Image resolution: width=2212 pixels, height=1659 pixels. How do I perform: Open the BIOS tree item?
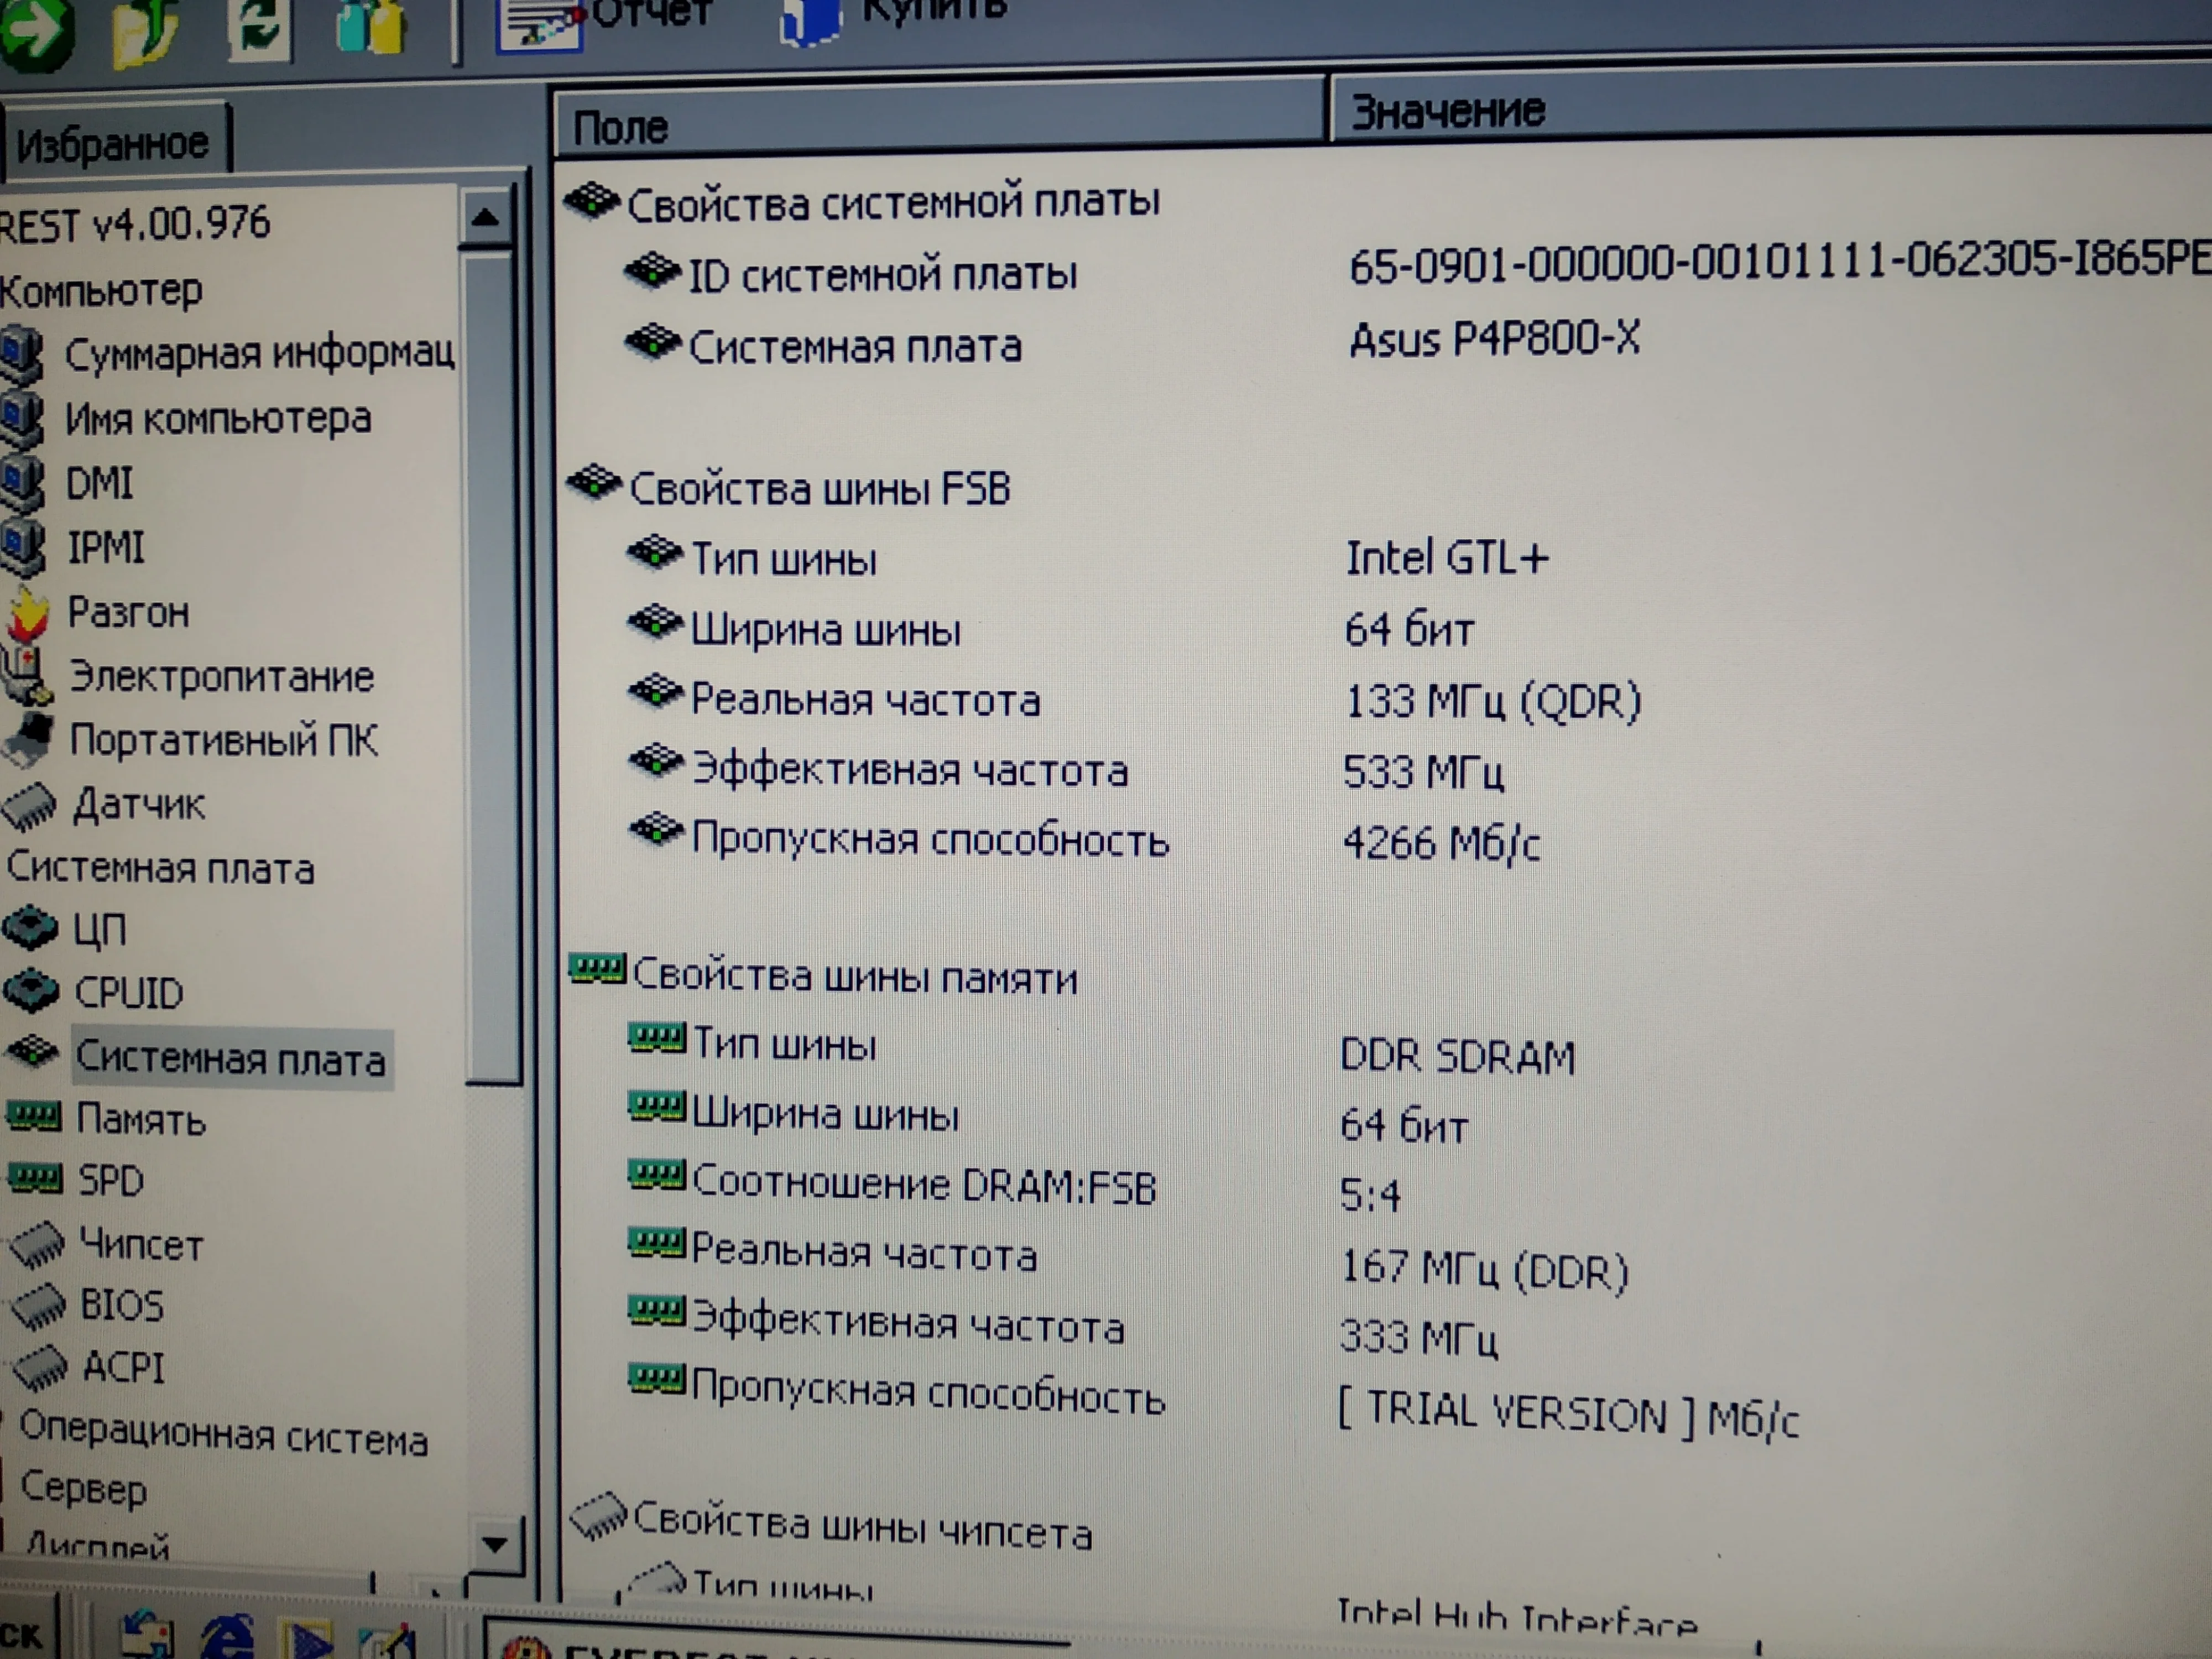[121, 1306]
